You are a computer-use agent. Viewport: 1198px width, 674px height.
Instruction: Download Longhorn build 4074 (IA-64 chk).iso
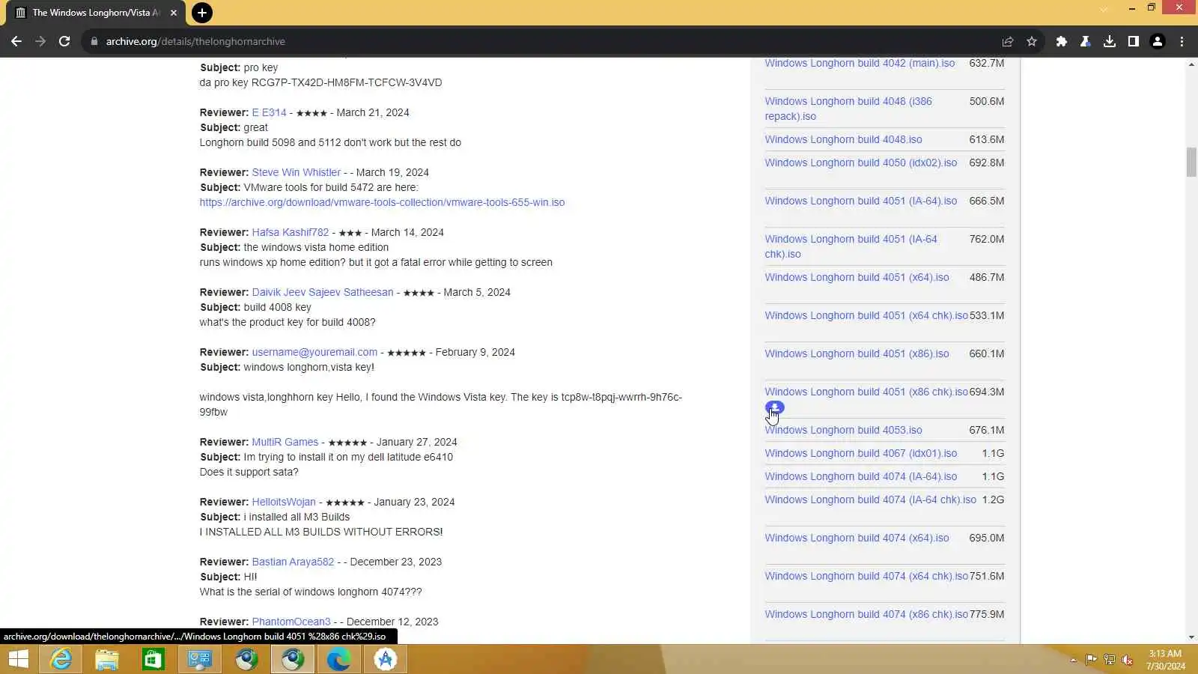870,500
